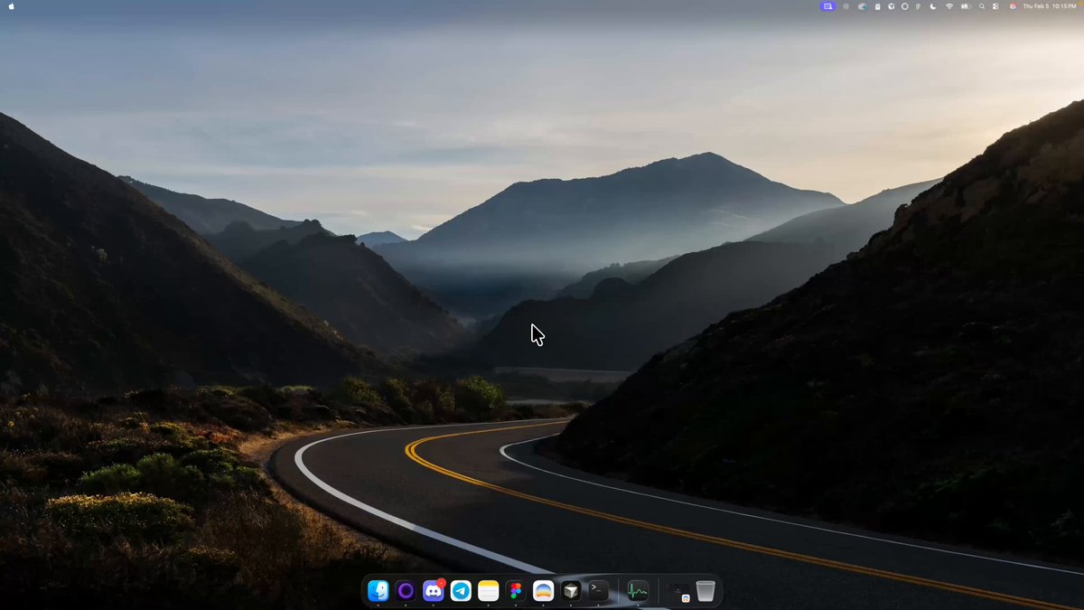Open Activity Monitor from the dock
Viewport: 1084px width, 610px height.
pos(638,591)
